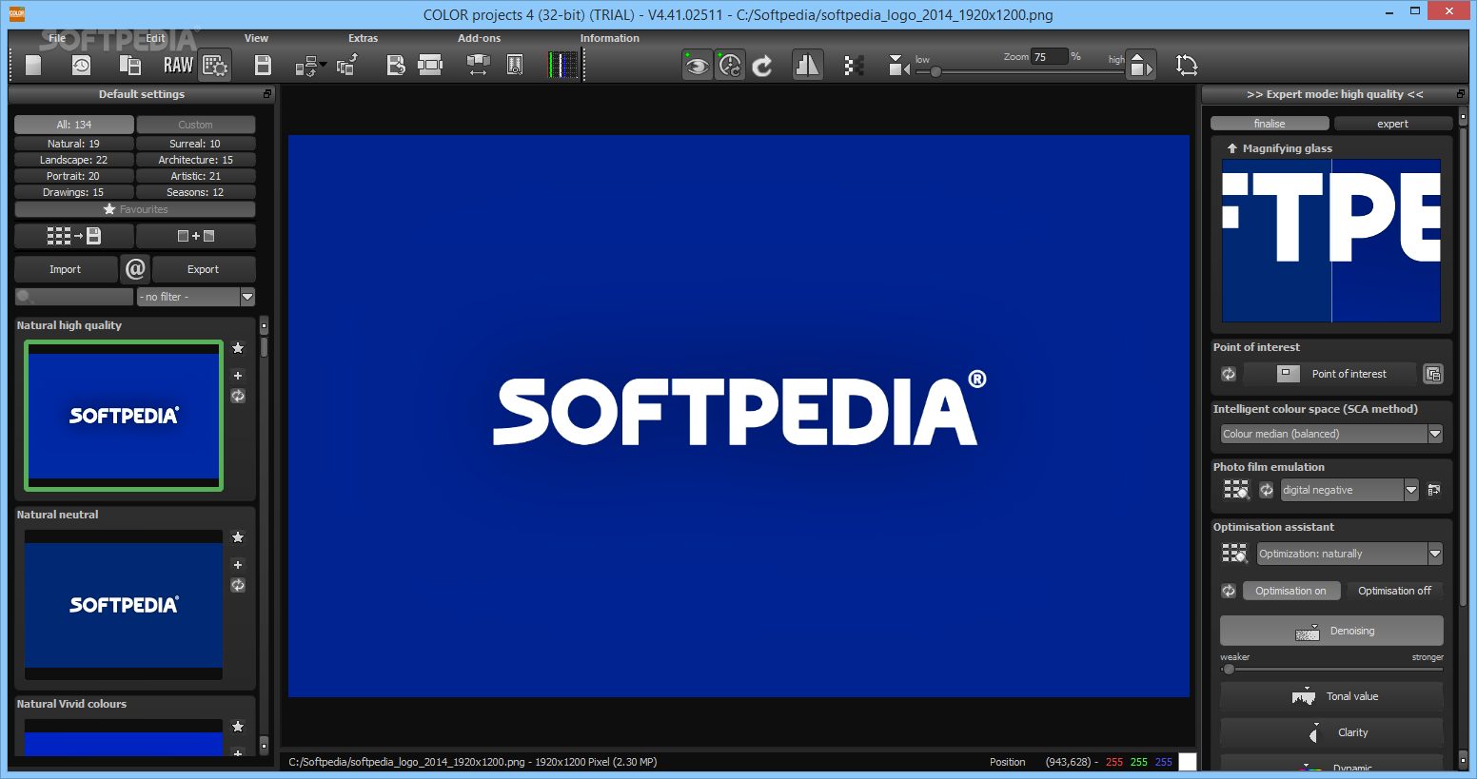This screenshot has height=779, width=1477.
Task: Open the RAW module
Action: point(178,65)
